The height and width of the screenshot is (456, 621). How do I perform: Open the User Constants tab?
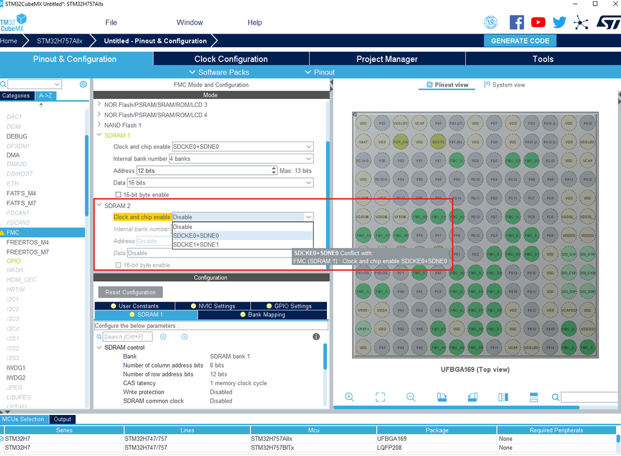pyautogui.click(x=135, y=305)
